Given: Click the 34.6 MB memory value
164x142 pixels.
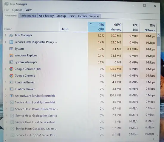Looking at the screenshot, I should [x=116, y=56].
